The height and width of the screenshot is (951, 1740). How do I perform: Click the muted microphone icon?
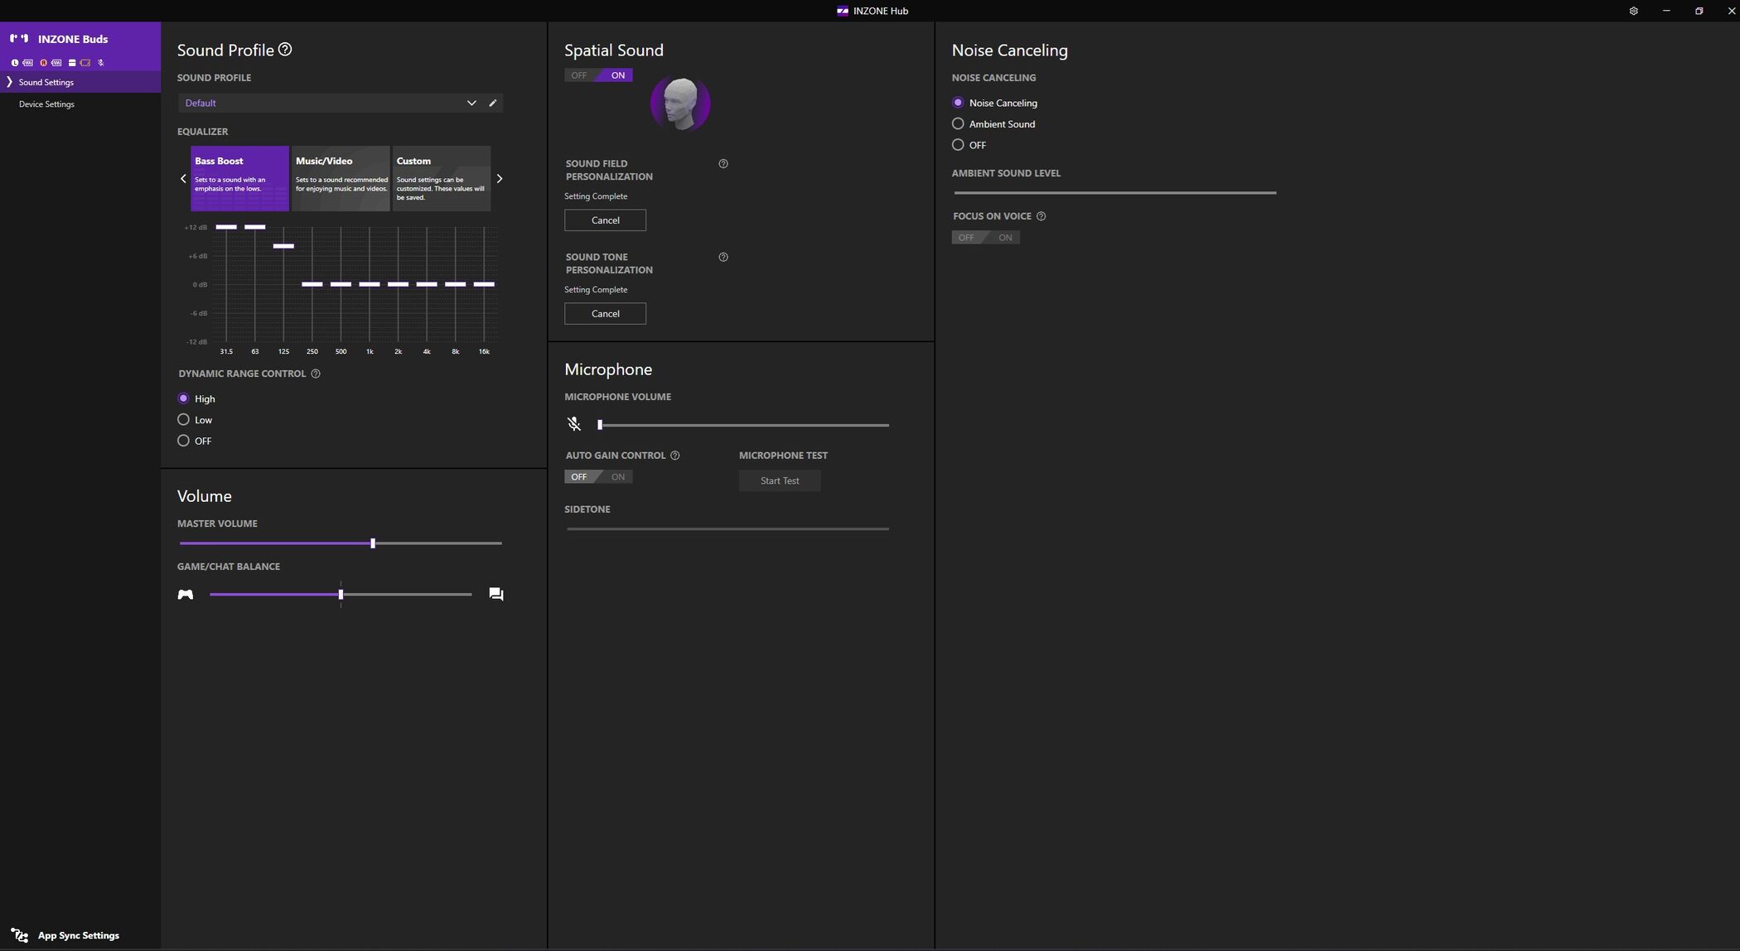[574, 425]
